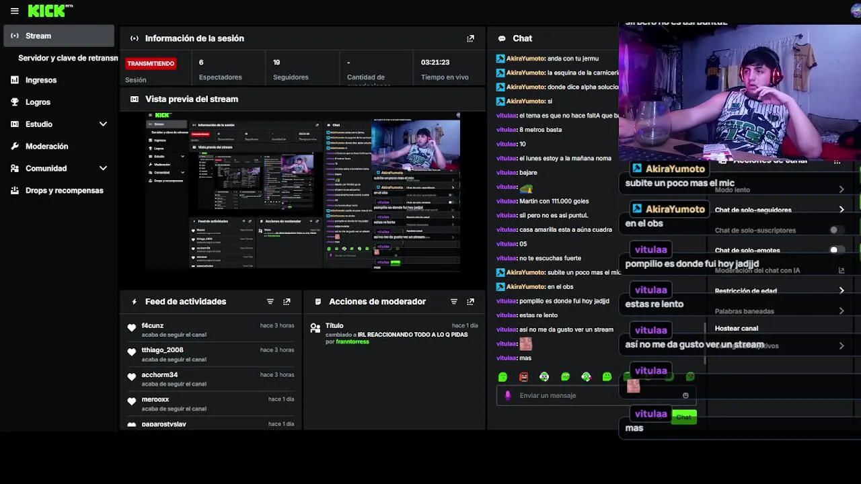
Task: Click the profile avatar at top right
Action: pyautogui.click(x=856, y=10)
